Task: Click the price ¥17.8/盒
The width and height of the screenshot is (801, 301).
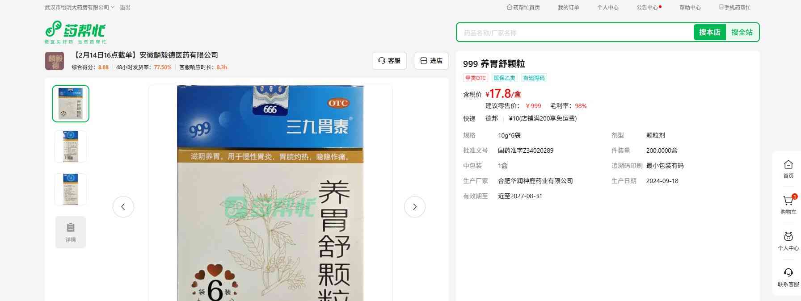Action: [503, 94]
